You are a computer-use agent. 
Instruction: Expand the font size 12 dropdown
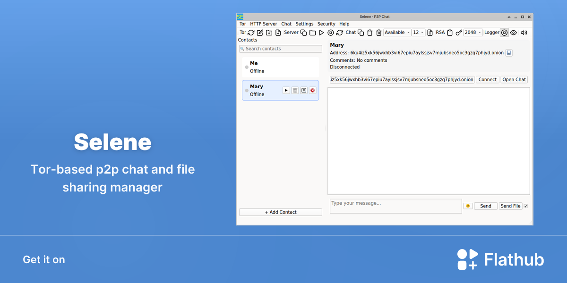[x=419, y=33]
